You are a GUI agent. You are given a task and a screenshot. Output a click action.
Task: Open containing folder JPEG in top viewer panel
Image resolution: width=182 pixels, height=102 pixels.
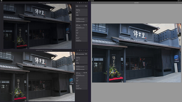click(86, 6)
